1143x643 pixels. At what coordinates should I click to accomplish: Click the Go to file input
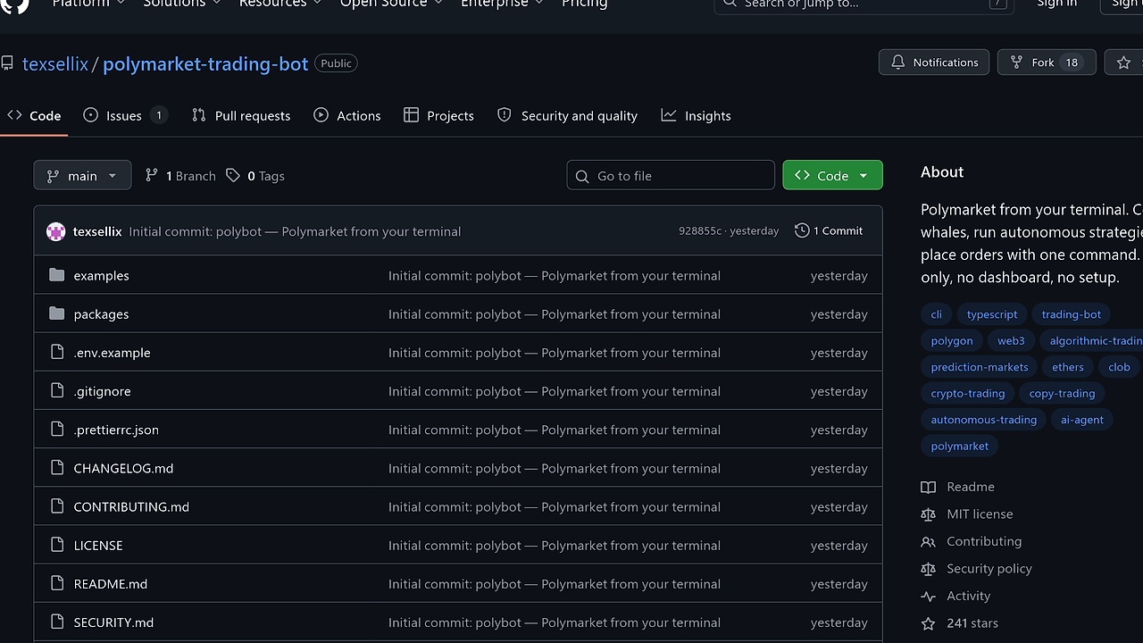click(671, 175)
